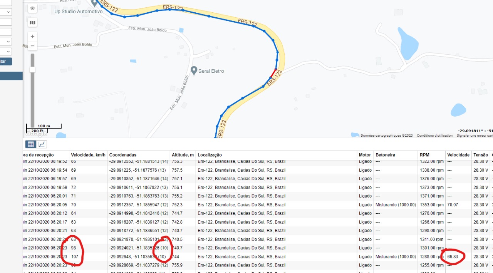Viewport: 493px width, 273px height.
Task: Toggle the eye visibility icon on map
Action: pyautogui.click(x=32, y=8)
